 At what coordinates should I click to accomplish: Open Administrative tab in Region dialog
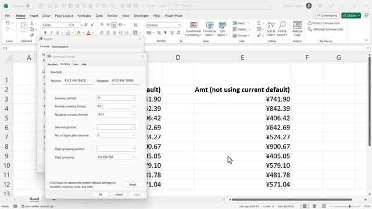[60, 46]
